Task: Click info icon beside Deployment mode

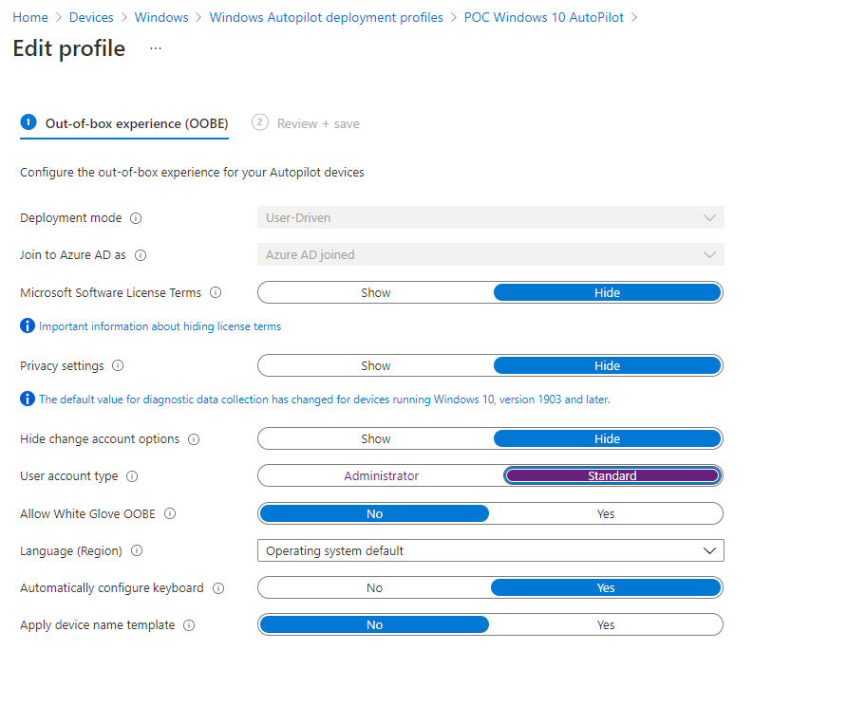Action: click(136, 218)
